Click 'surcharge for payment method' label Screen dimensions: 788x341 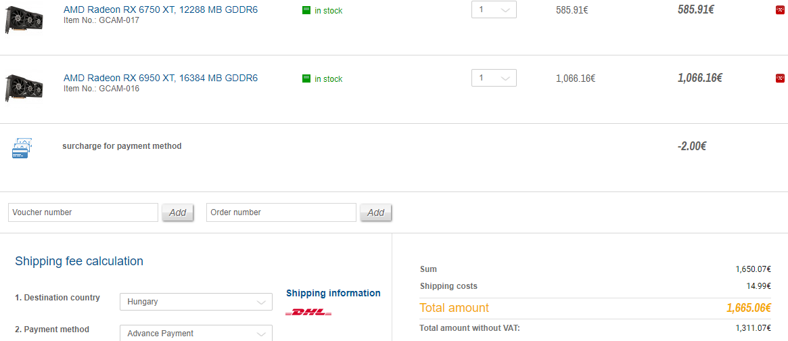pyautogui.click(x=122, y=146)
